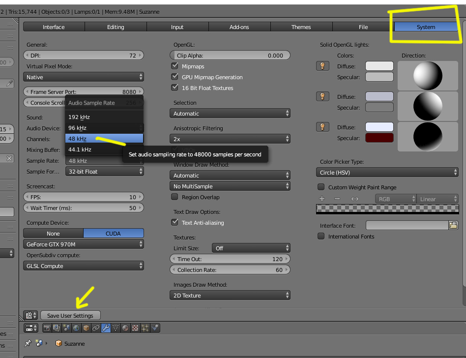Click the minus icon in weight paint ramp
466x358 pixels.
coord(337,199)
